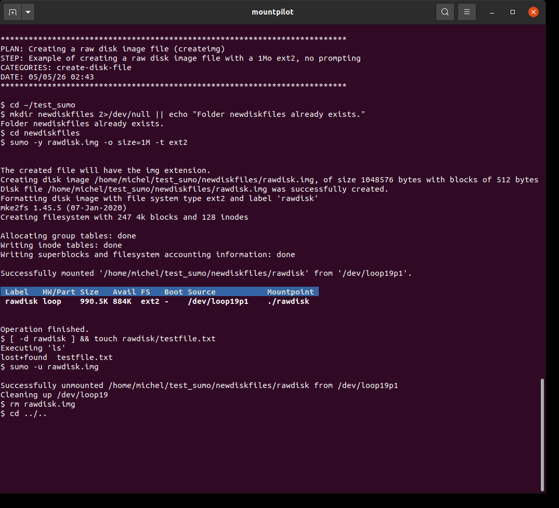The height and width of the screenshot is (508, 559).
Task: Click the 'Successfully unmounted' output line
Action: click(199, 385)
